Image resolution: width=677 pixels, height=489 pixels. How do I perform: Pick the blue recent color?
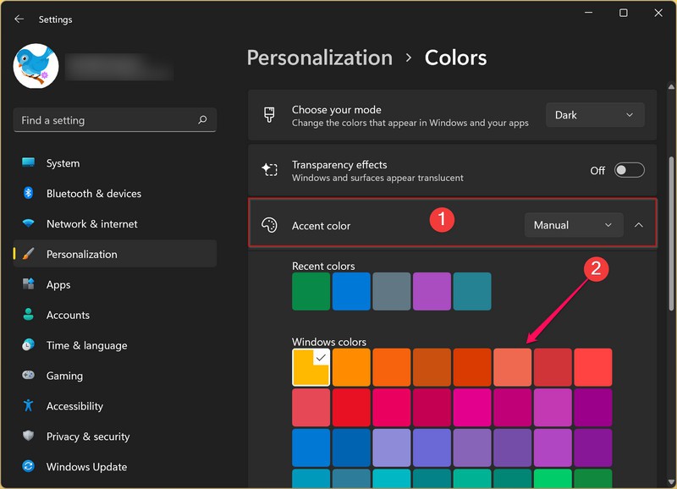pyautogui.click(x=351, y=291)
